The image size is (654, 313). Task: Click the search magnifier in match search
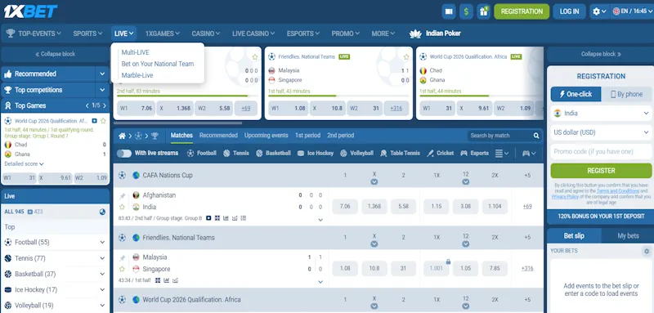point(536,136)
